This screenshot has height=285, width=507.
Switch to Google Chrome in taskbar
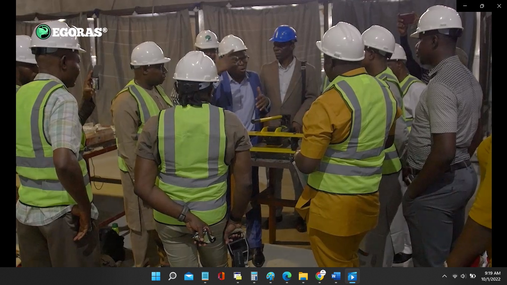pyautogui.click(x=320, y=276)
